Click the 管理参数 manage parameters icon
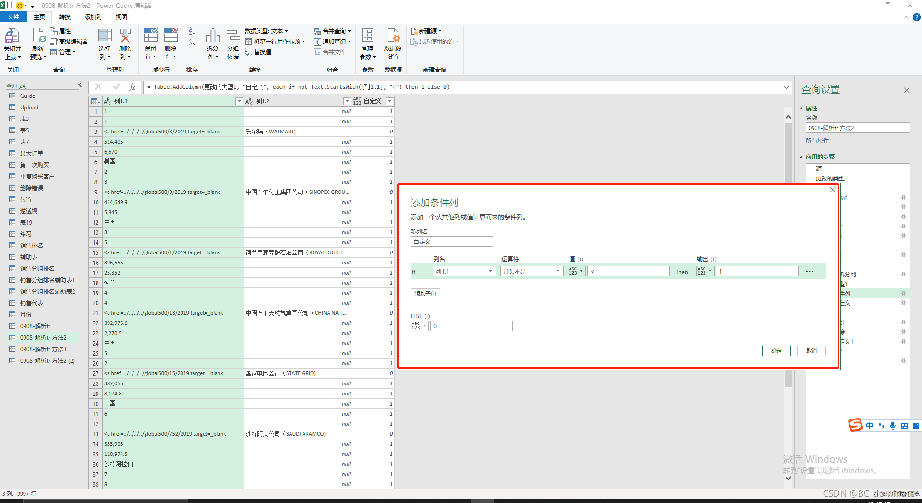 (367, 36)
